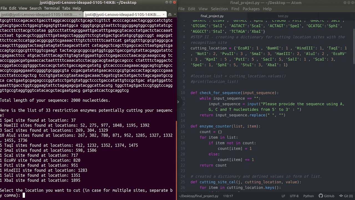Switch to the test.py tab in Atom
This screenshot has height=200, width=355.
coord(283,16)
